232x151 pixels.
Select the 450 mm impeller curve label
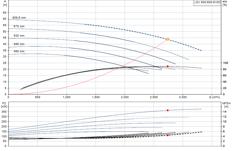(x=19, y=51)
